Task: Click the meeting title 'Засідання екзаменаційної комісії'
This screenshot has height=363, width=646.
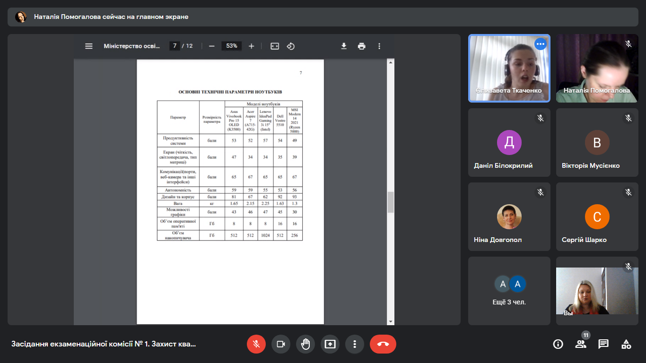Action: [x=104, y=344]
